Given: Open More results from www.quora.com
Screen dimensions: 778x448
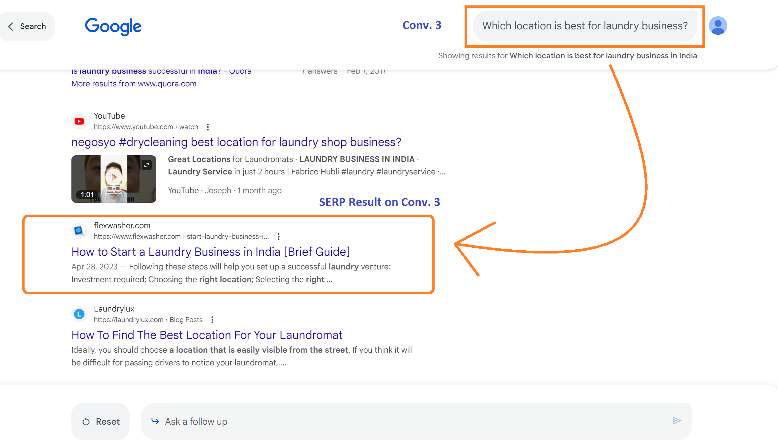Looking at the screenshot, I should pos(134,84).
